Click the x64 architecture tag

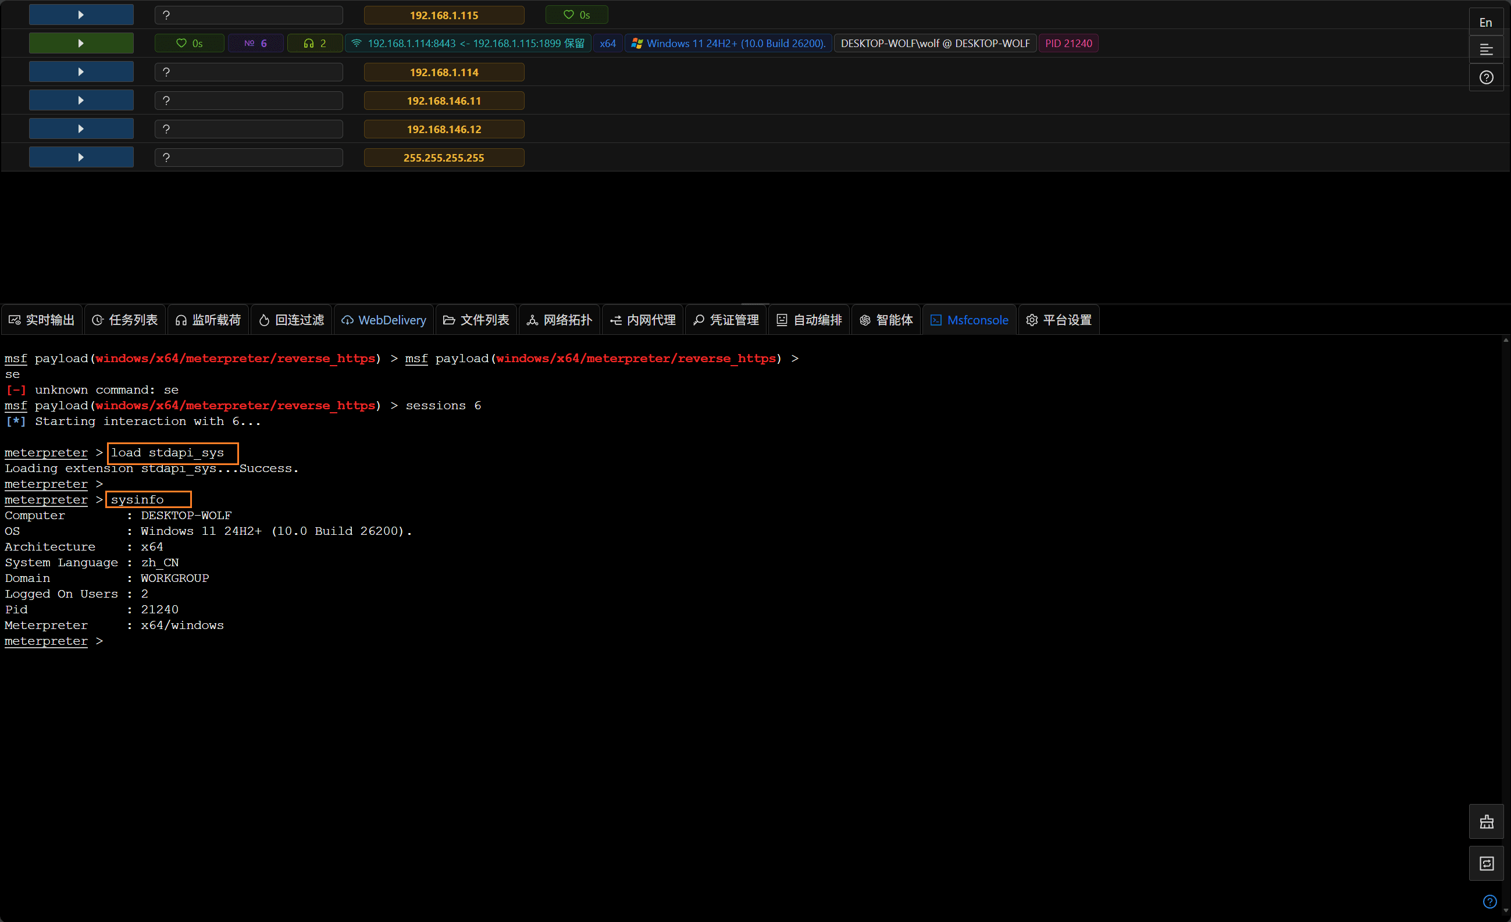pos(608,44)
